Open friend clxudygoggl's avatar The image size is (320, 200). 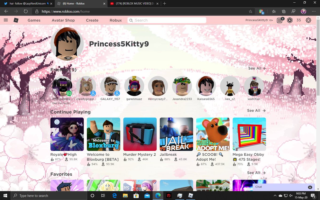[x=86, y=86]
